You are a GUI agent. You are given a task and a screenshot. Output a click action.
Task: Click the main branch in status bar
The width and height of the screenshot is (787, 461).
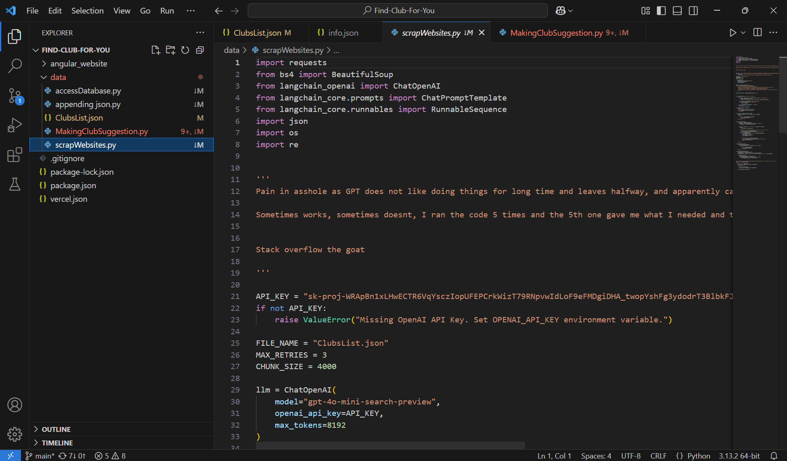pos(41,456)
